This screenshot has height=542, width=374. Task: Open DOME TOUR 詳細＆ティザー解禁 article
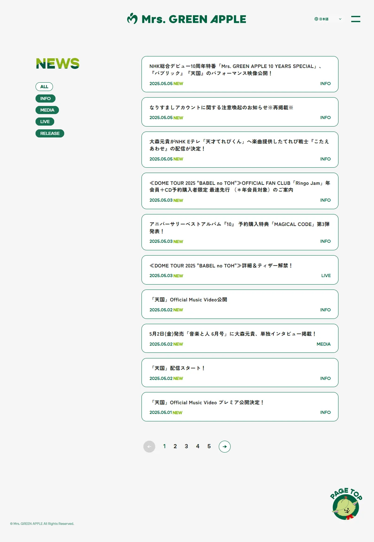240,270
